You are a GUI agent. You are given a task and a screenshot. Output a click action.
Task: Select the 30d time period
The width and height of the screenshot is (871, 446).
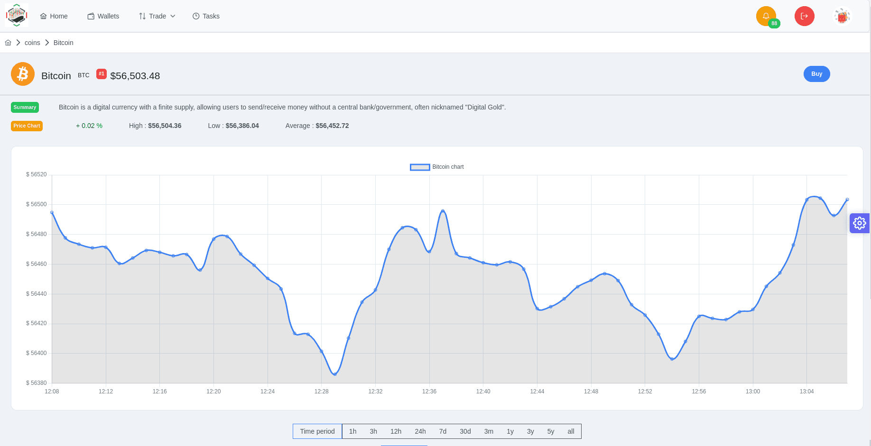465,431
